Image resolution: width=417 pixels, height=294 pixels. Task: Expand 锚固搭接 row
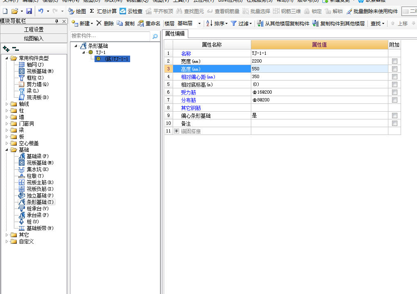tap(177, 131)
